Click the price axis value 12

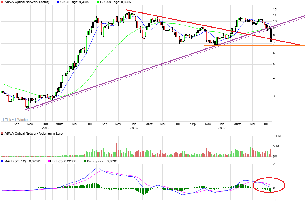point(275,10)
